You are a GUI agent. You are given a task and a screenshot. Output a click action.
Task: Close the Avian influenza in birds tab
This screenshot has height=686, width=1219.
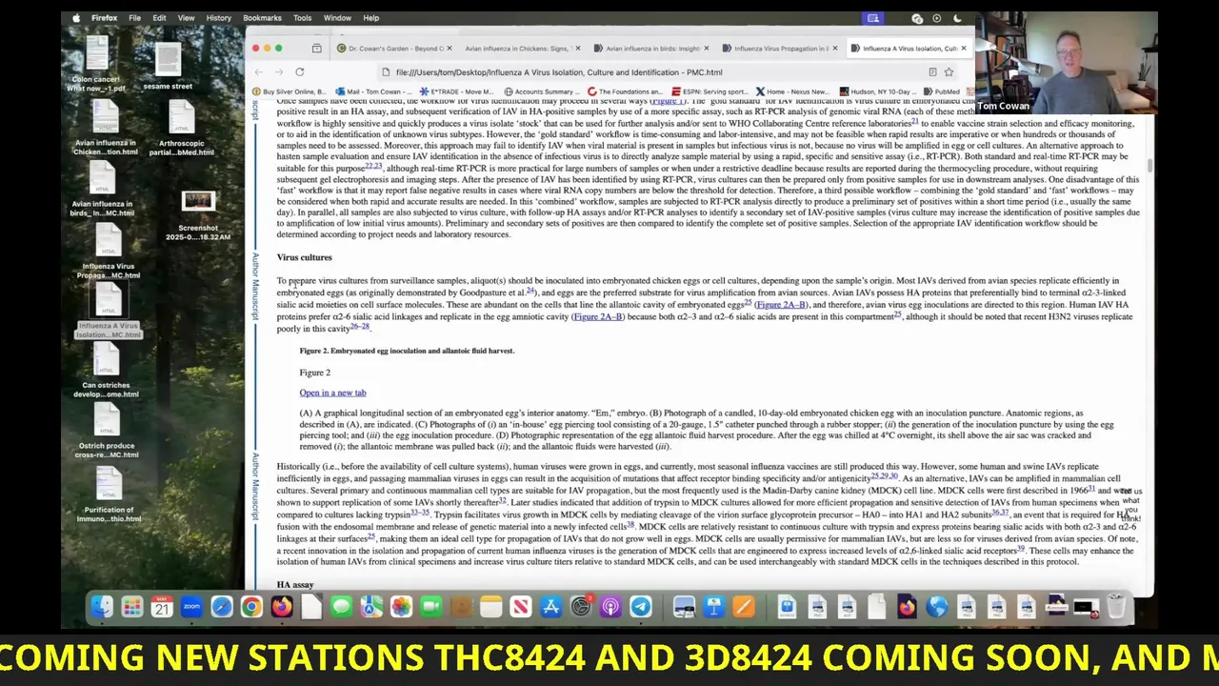coord(707,48)
